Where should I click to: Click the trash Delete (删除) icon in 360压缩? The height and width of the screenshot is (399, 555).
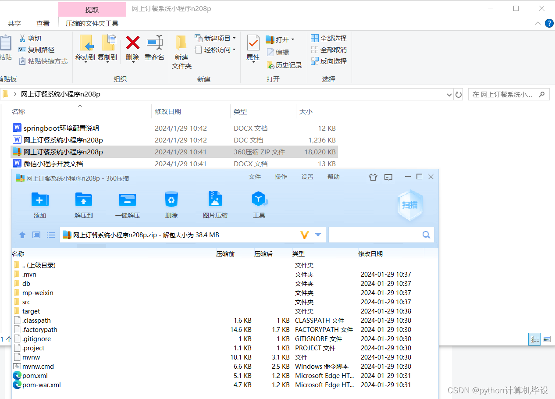171,199
